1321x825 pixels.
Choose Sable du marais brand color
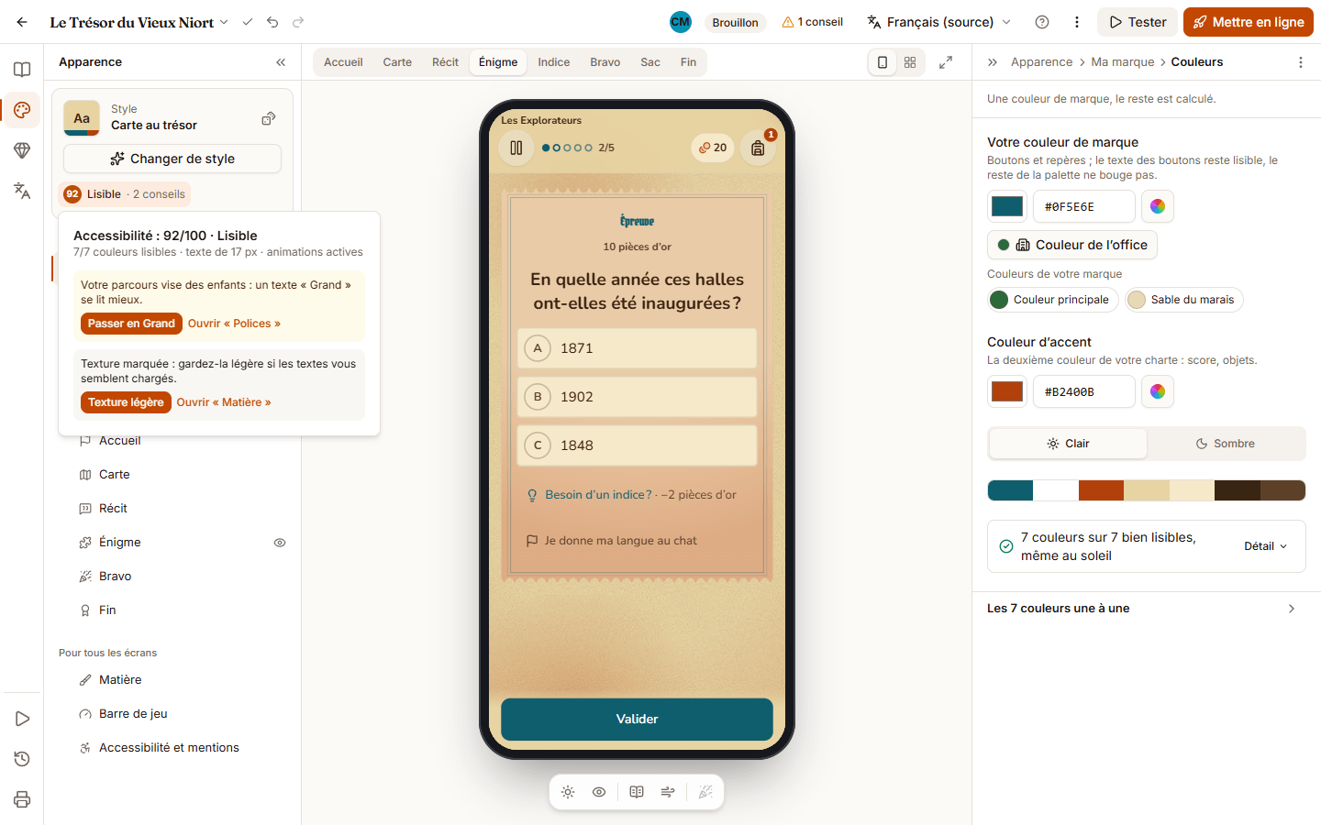coord(1183,300)
